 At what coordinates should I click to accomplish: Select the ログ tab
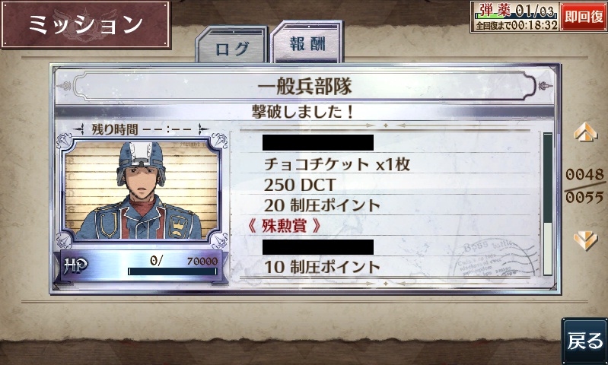pos(232,45)
